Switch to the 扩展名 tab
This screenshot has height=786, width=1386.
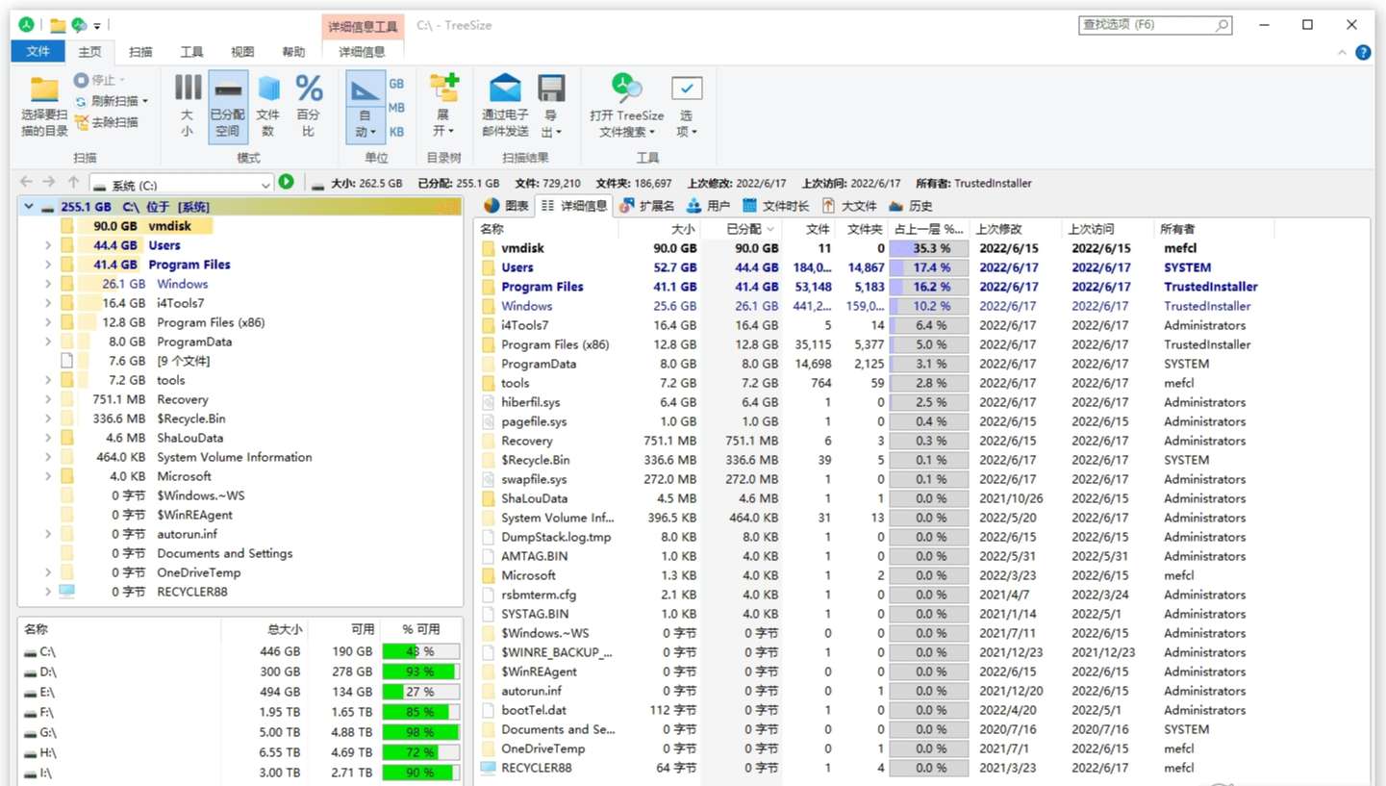[647, 206]
